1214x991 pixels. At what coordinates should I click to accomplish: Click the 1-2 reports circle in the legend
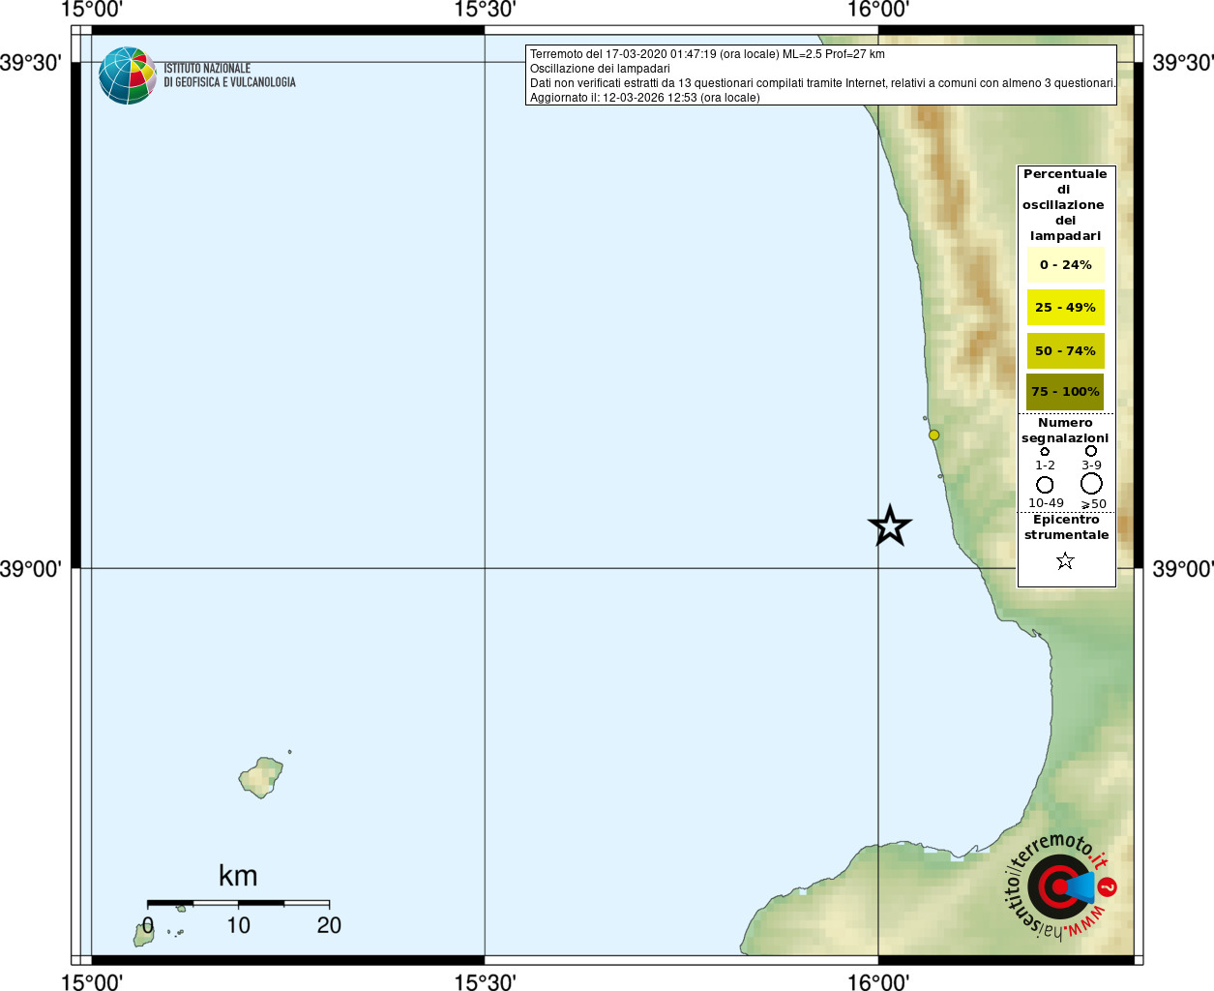pyautogui.click(x=1045, y=451)
